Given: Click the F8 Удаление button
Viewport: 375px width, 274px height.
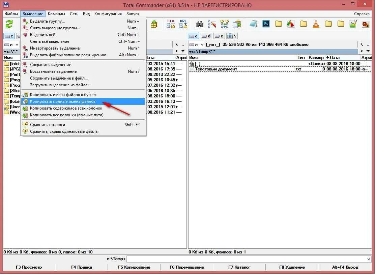Looking at the screenshot, I should coord(292,267).
